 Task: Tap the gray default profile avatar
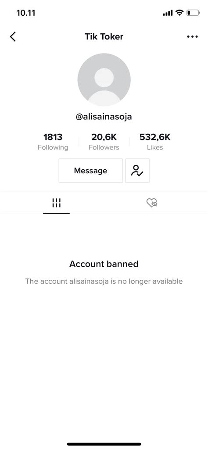104,79
